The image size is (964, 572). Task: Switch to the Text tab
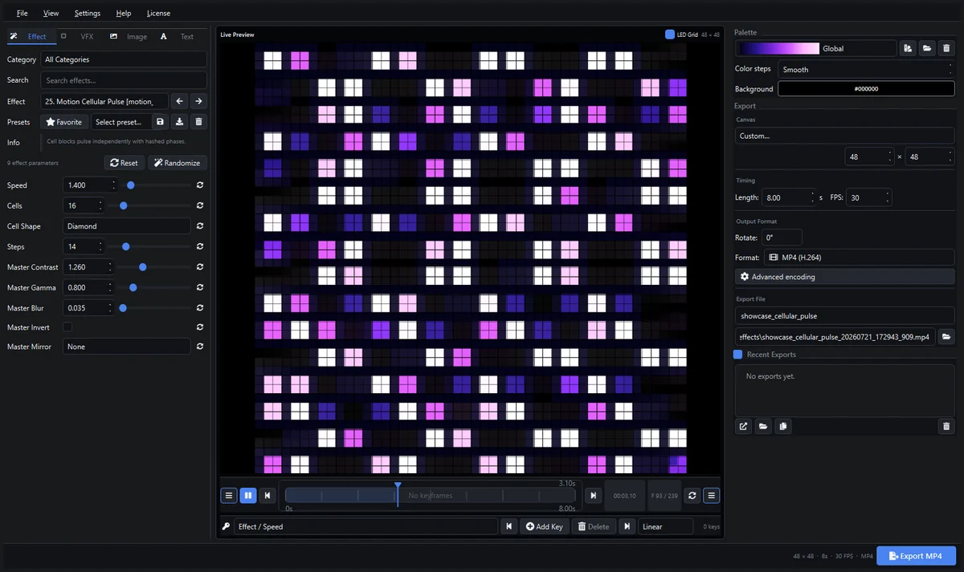pos(178,36)
